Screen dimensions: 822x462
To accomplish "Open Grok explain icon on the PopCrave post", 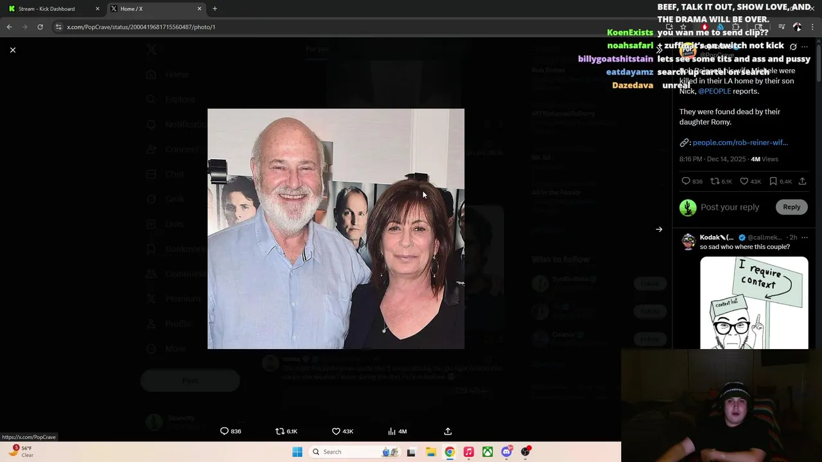I will tap(793, 47).
